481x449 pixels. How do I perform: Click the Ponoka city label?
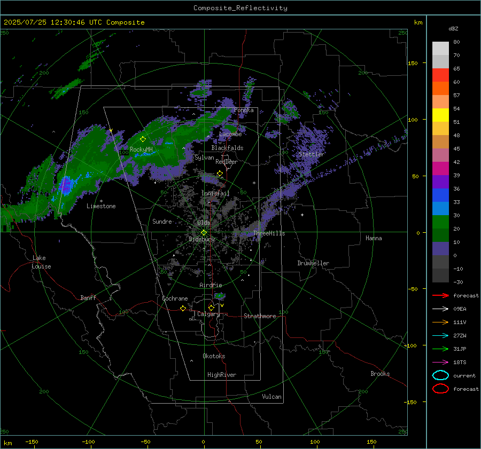(244, 110)
